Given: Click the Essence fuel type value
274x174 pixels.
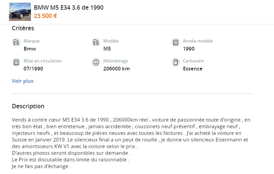Looking at the screenshot, I should point(193,69).
